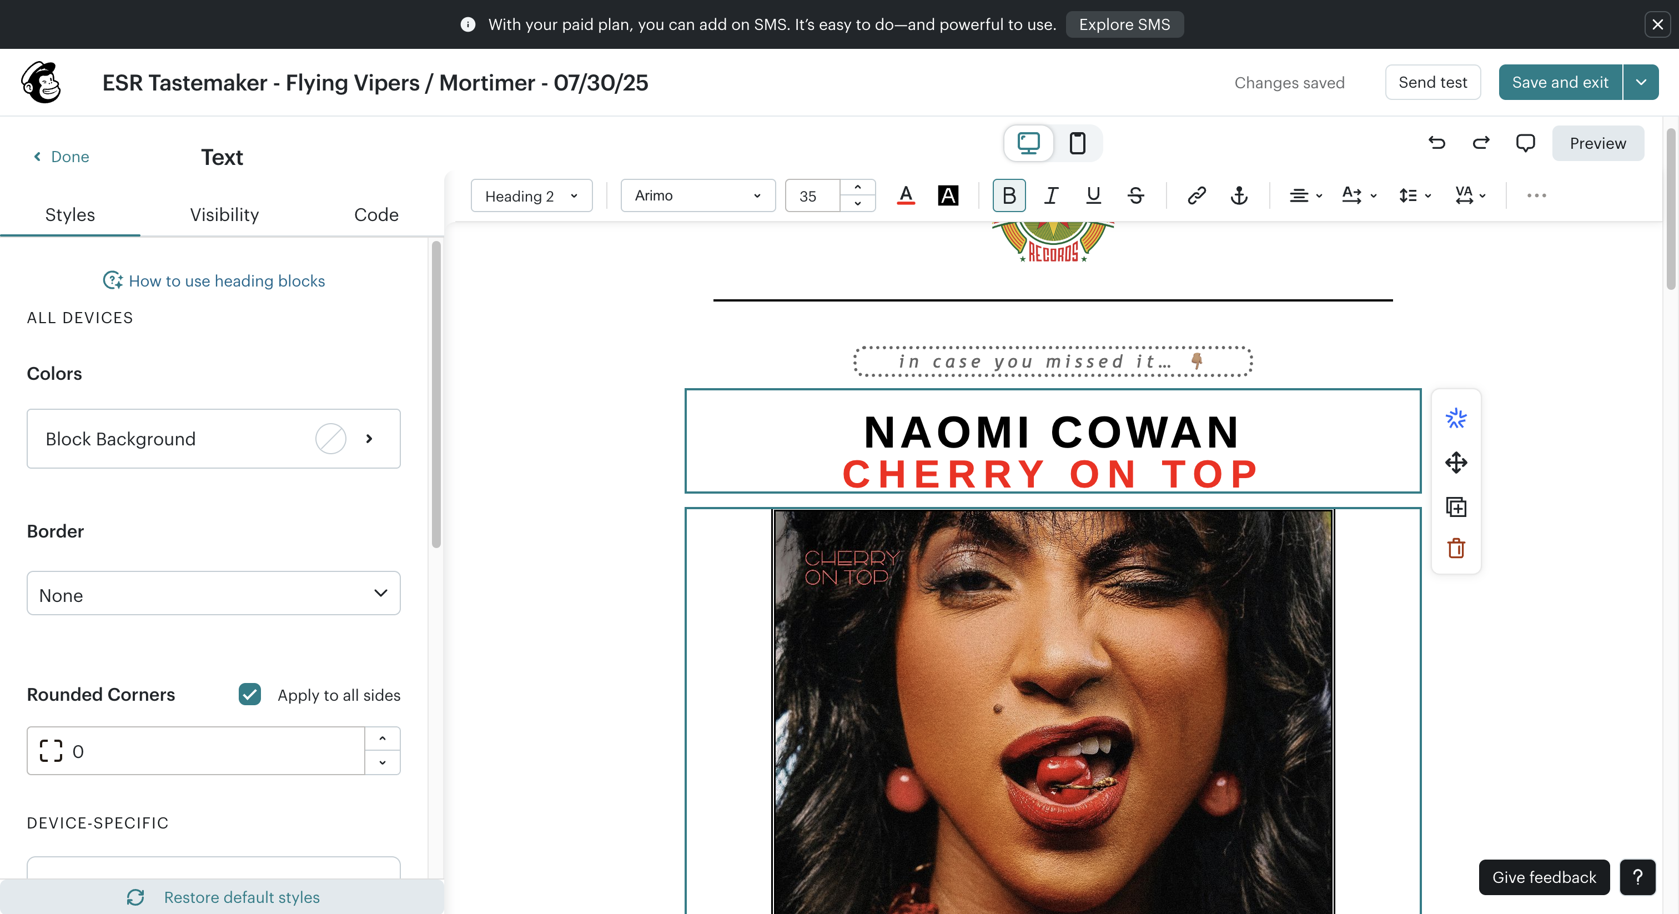
Task: Expand Block Background chevron
Action: coord(369,439)
